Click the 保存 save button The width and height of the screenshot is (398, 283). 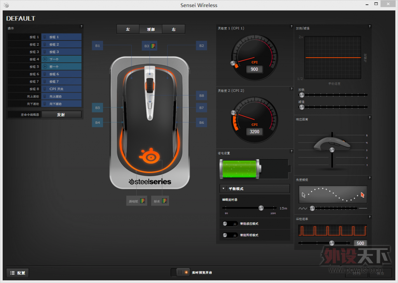coord(380,273)
